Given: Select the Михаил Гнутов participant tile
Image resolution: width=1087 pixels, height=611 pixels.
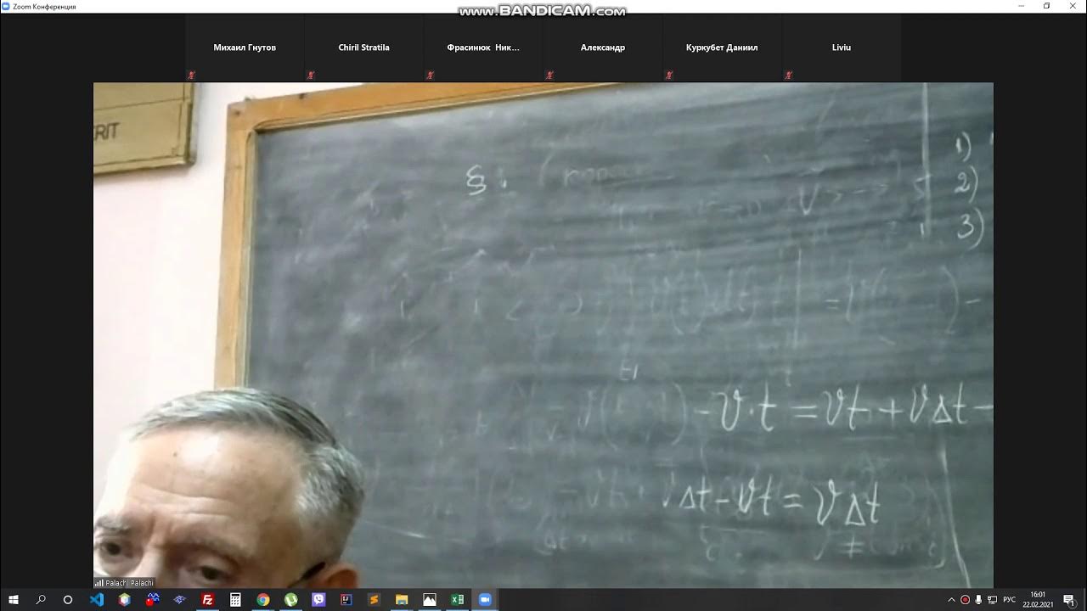Looking at the screenshot, I should point(245,48).
